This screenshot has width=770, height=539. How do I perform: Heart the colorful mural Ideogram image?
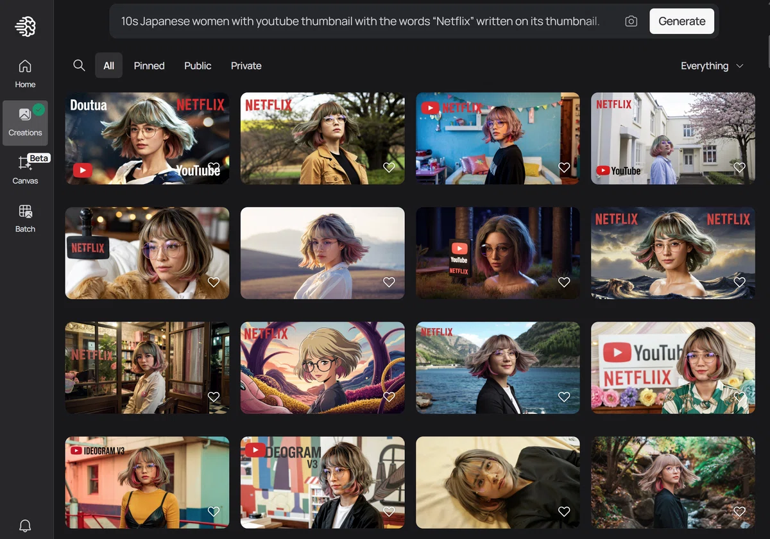(389, 511)
